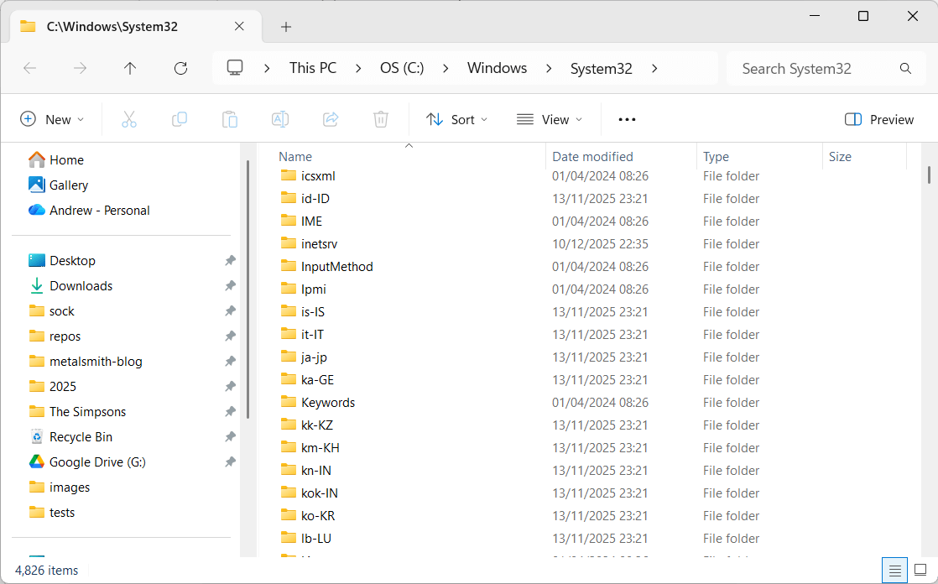This screenshot has width=938, height=584.
Task: Expand chevron before This PC breadcrumb
Action: click(x=267, y=69)
